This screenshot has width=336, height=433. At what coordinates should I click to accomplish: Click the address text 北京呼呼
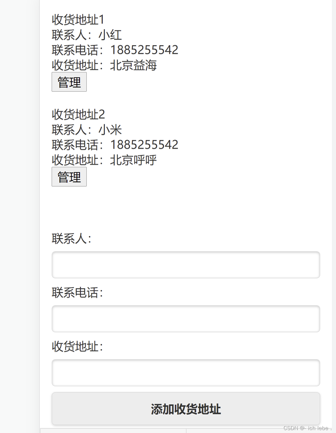click(133, 160)
